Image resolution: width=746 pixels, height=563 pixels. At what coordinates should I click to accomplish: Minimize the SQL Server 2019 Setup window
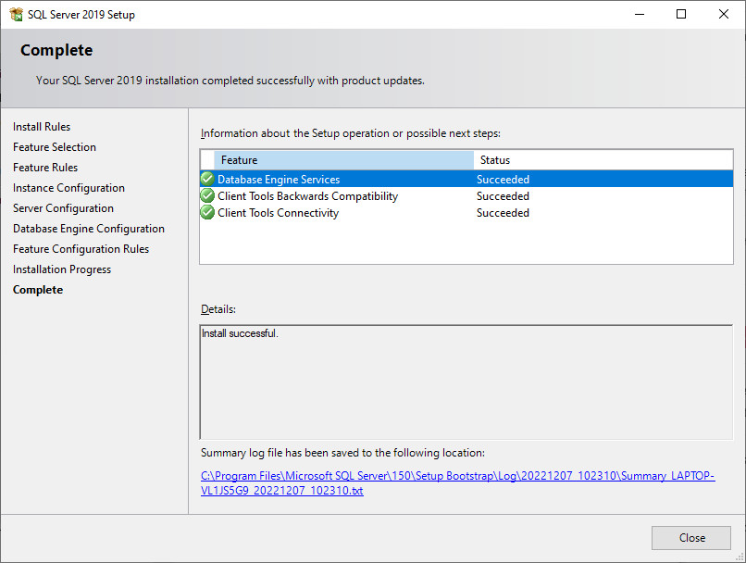(640, 14)
